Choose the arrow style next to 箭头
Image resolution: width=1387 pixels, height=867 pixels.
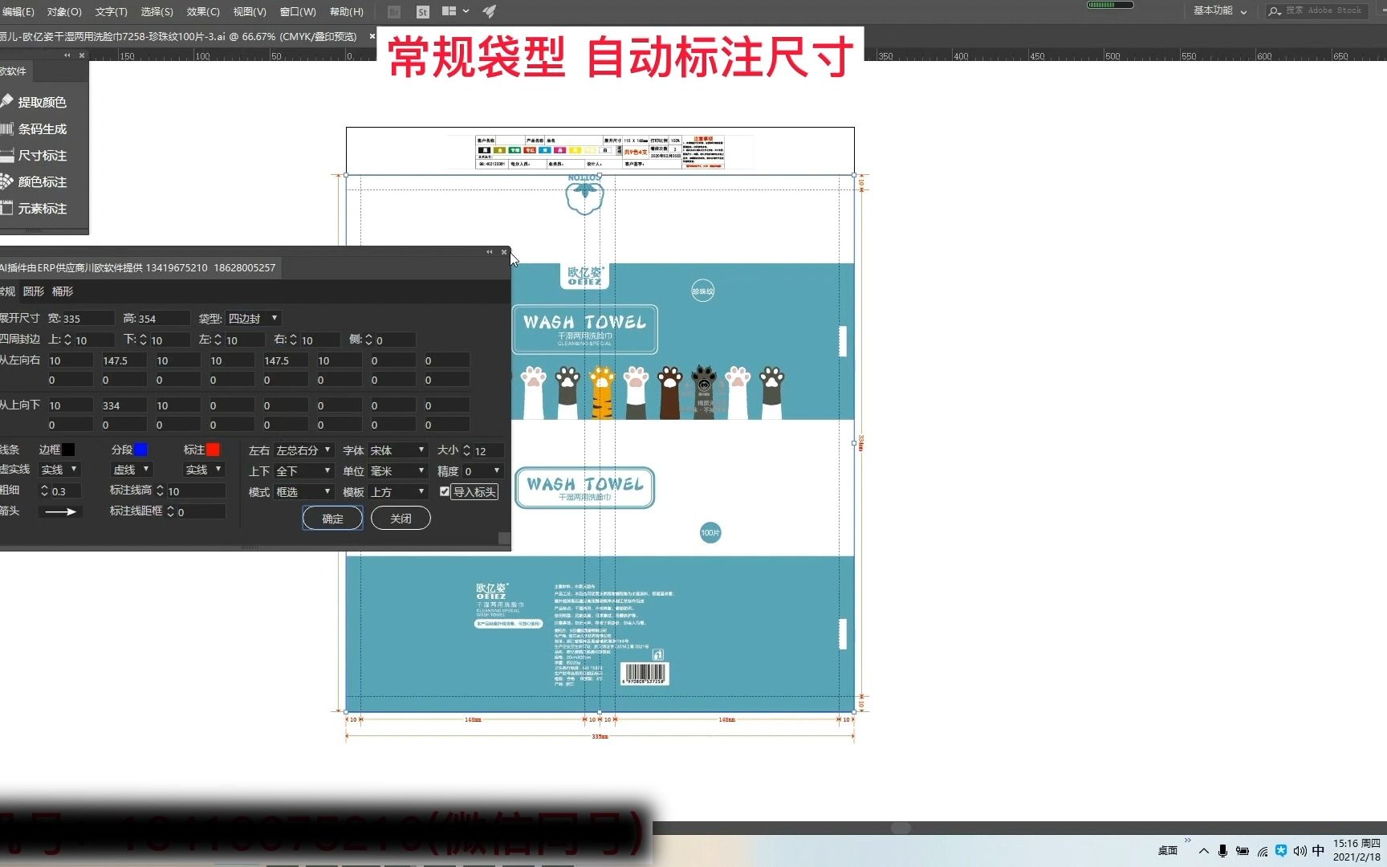click(61, 511)
